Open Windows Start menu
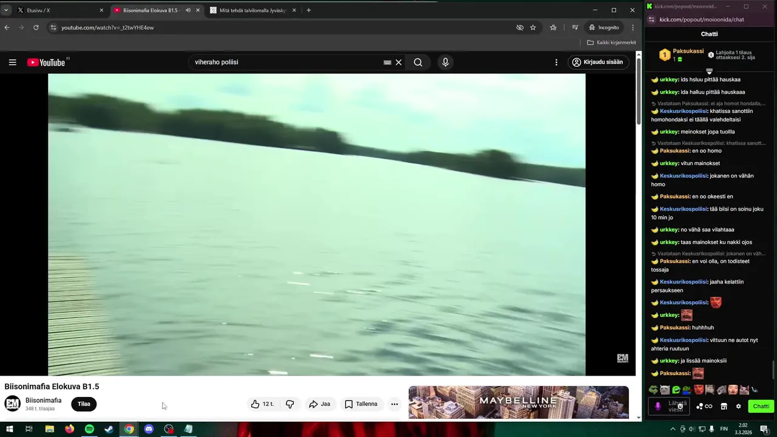 10,429
